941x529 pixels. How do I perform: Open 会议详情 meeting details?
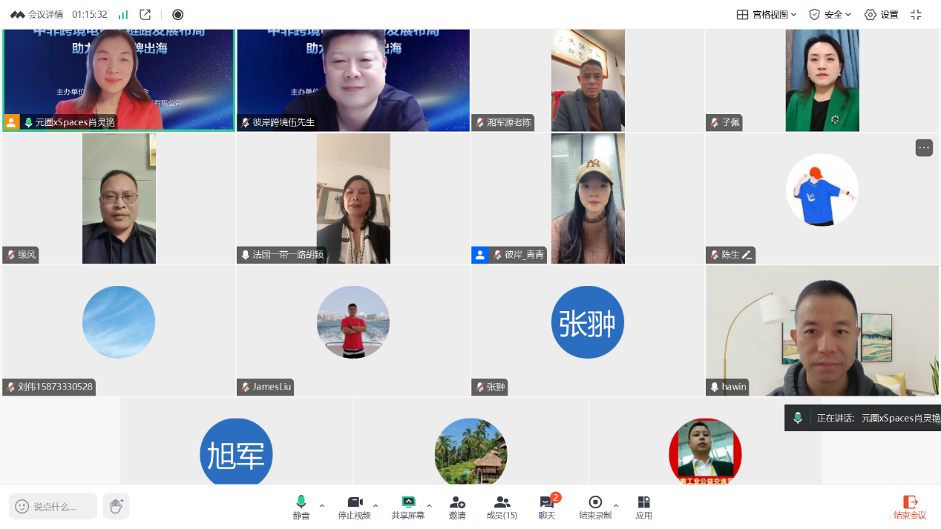point(38,15)
